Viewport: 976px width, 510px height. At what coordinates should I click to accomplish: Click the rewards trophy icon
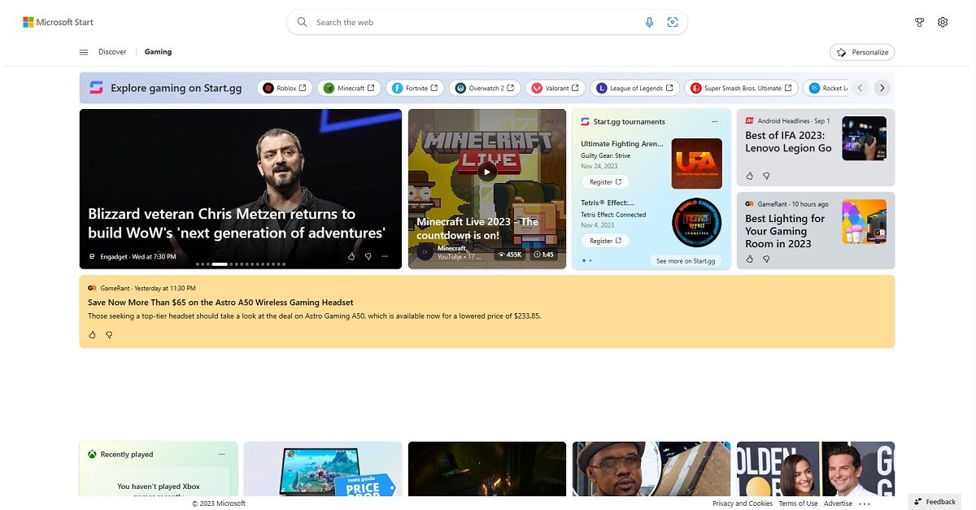pyautogui.click(x=919, y=22)
